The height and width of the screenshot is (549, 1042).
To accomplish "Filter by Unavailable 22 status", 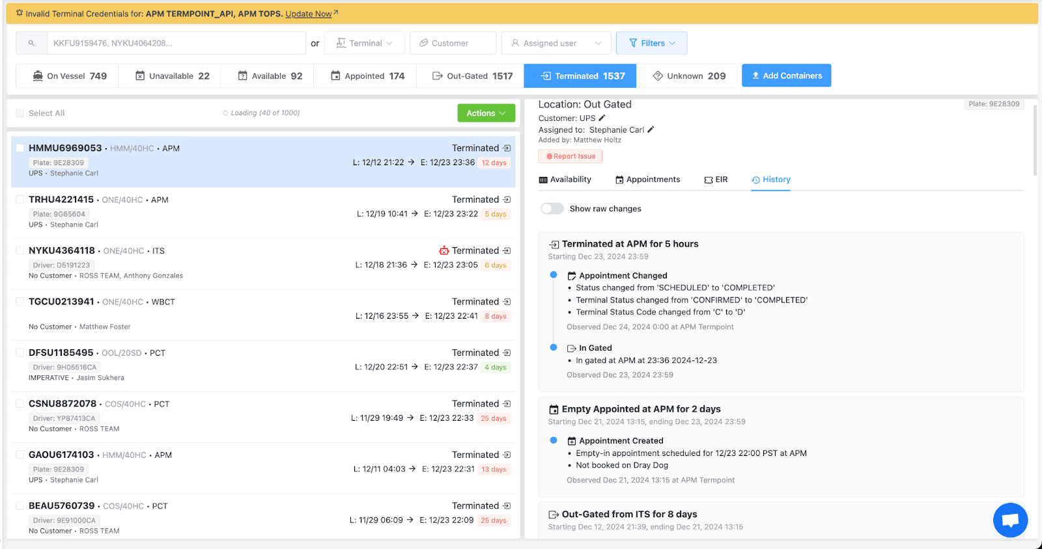I will coord(170,76).
